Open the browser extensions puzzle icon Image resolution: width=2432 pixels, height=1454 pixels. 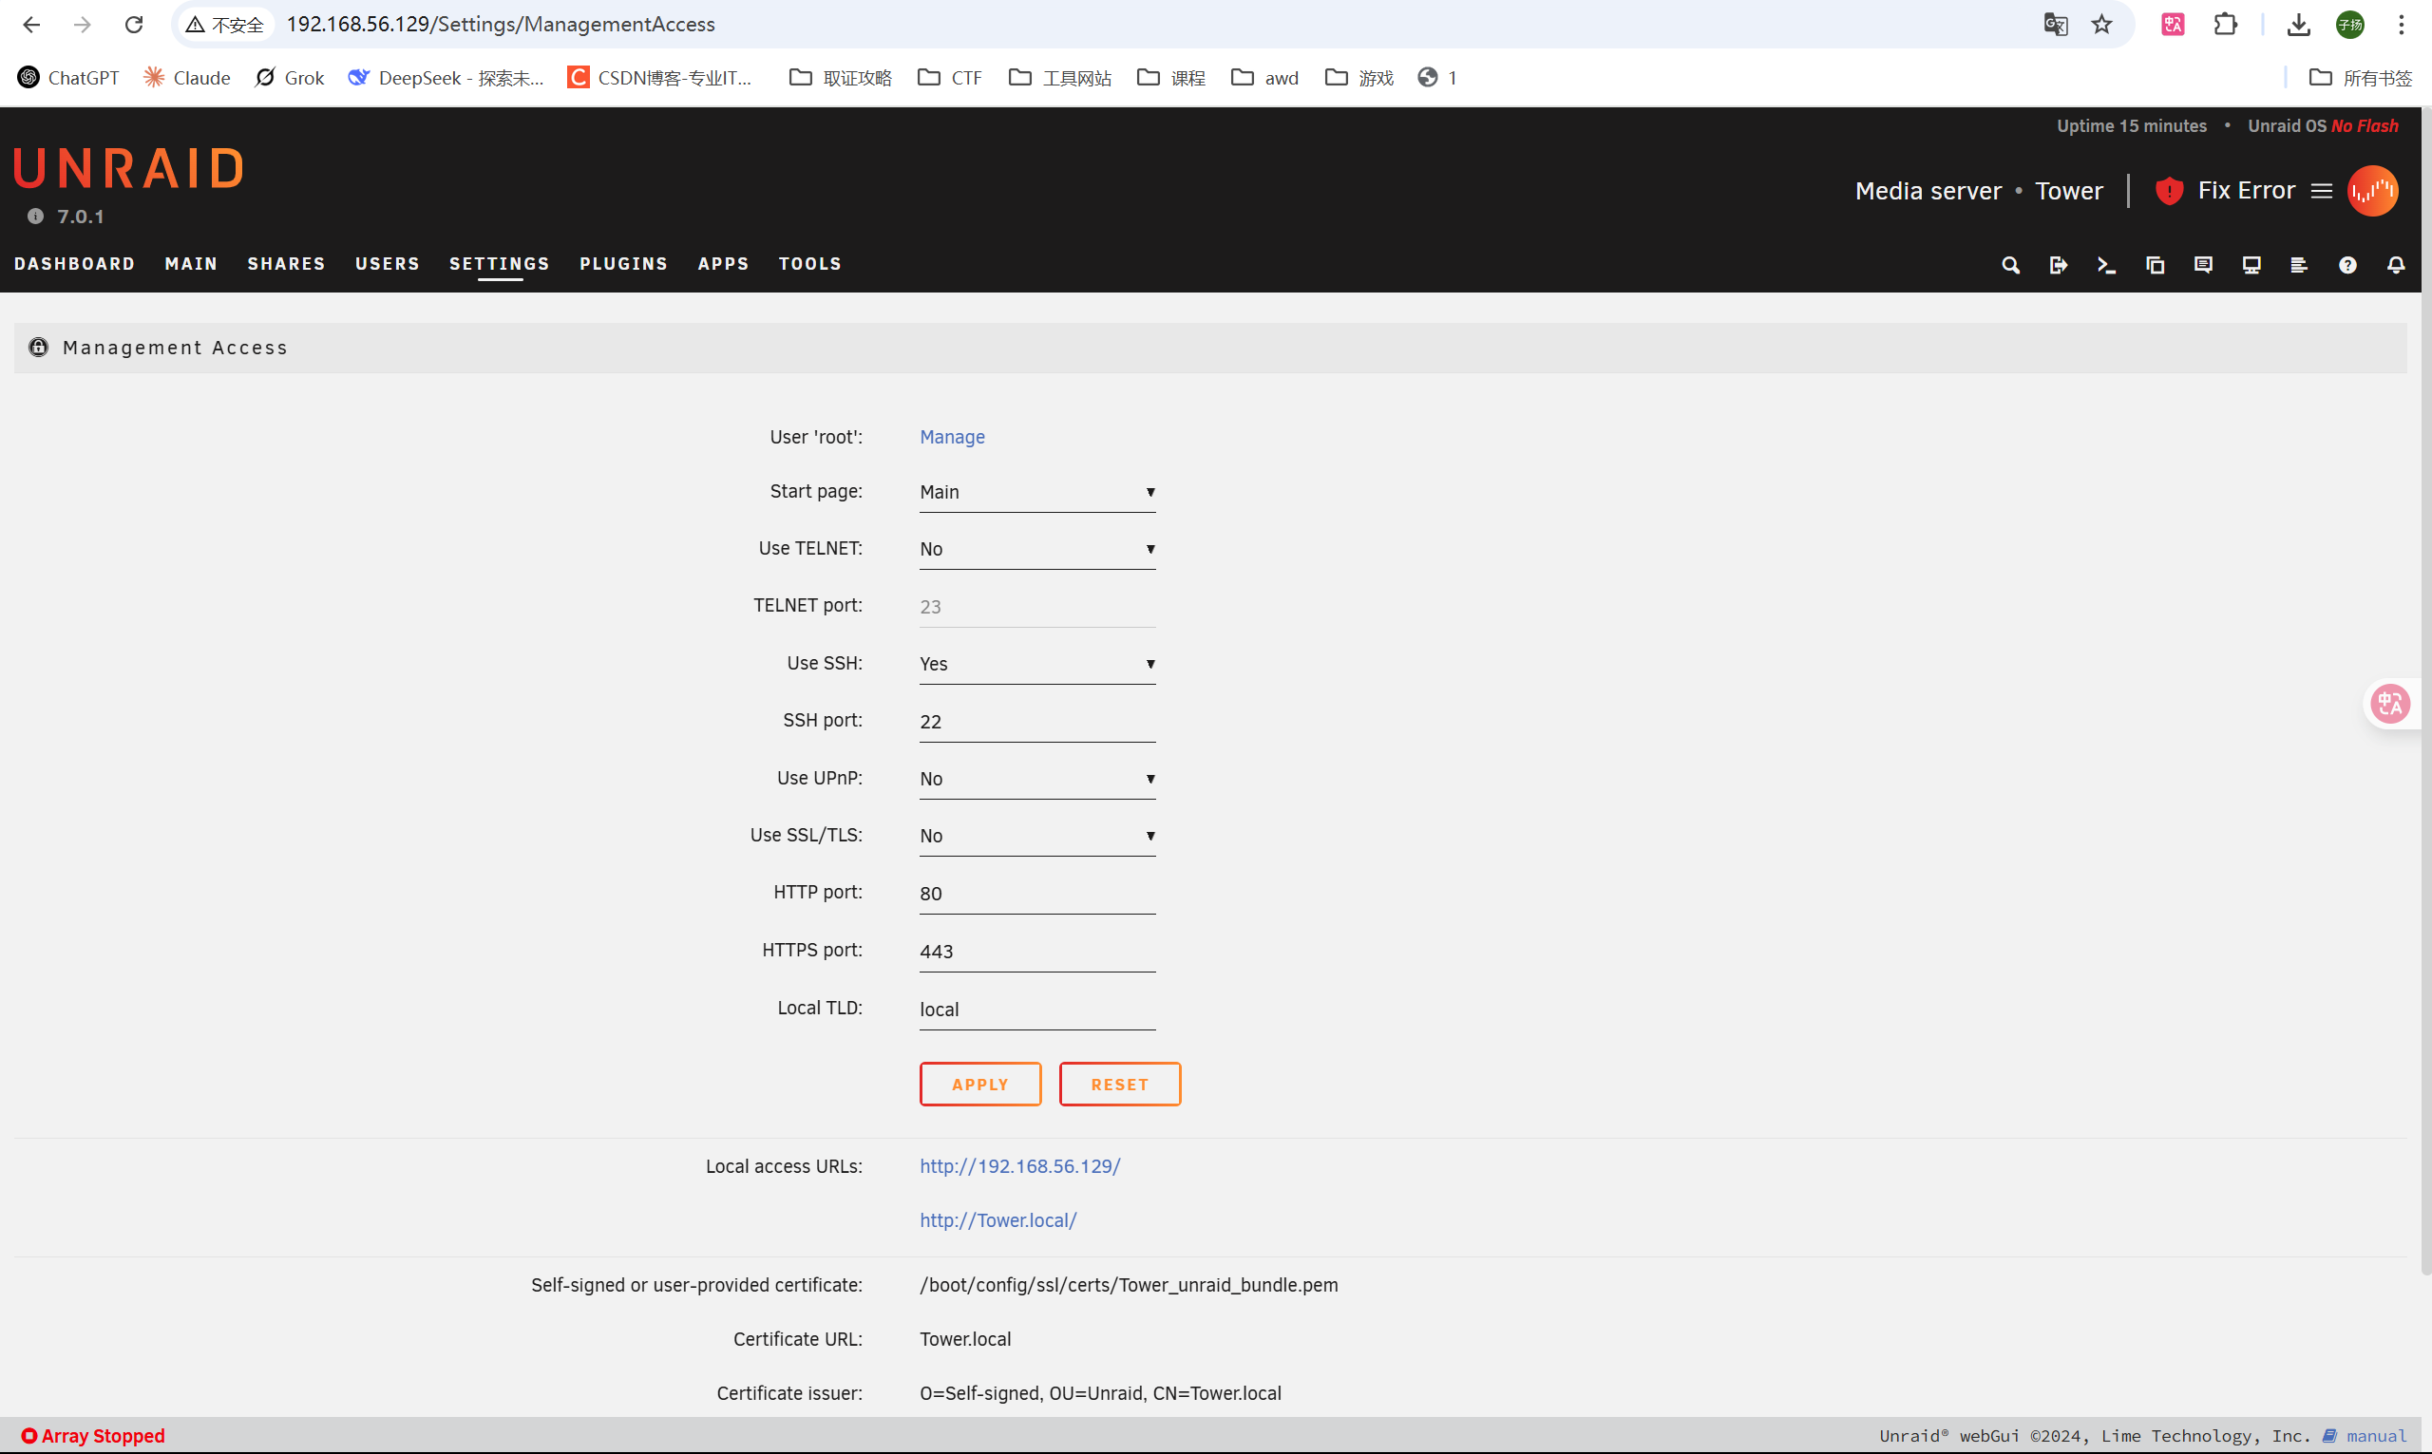click(2225, 25)
